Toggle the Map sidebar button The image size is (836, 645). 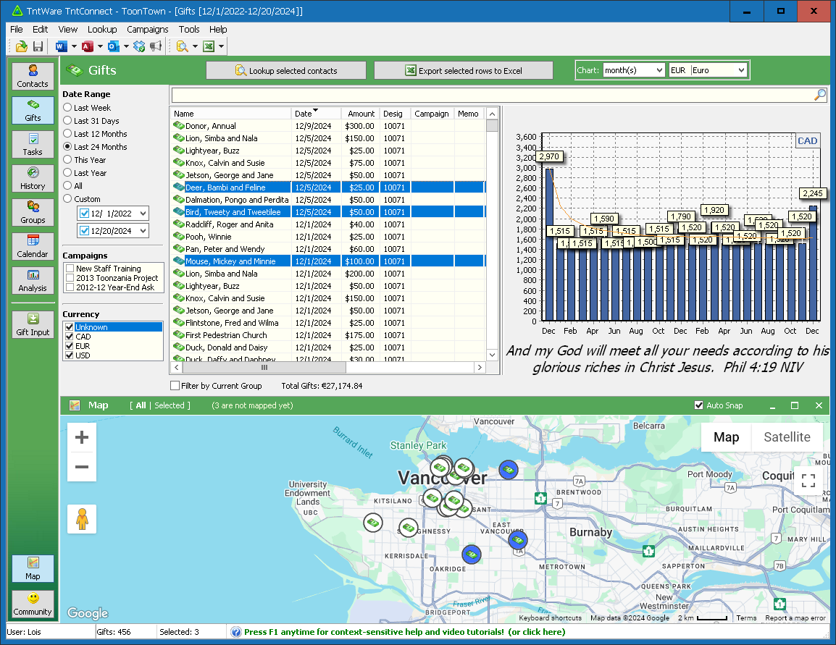33,569
